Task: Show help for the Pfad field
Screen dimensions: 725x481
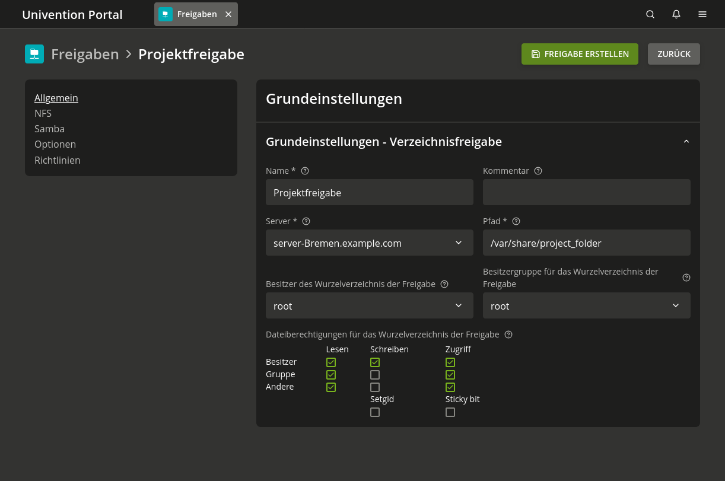Action: 516,221
